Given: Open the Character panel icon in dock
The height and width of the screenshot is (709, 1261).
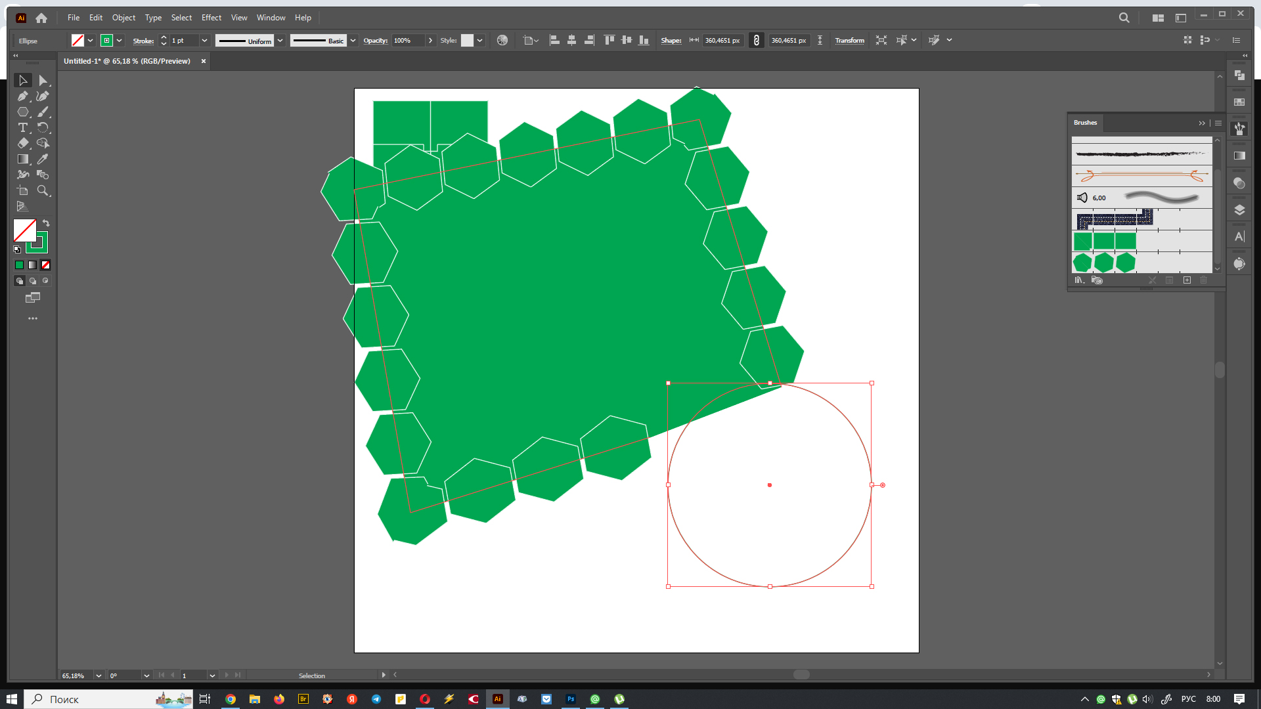Looking at the screenshot, I should pos(1239,237).
